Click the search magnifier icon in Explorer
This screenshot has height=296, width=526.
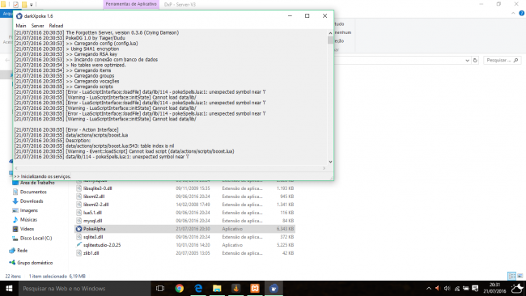coord(516,61)
